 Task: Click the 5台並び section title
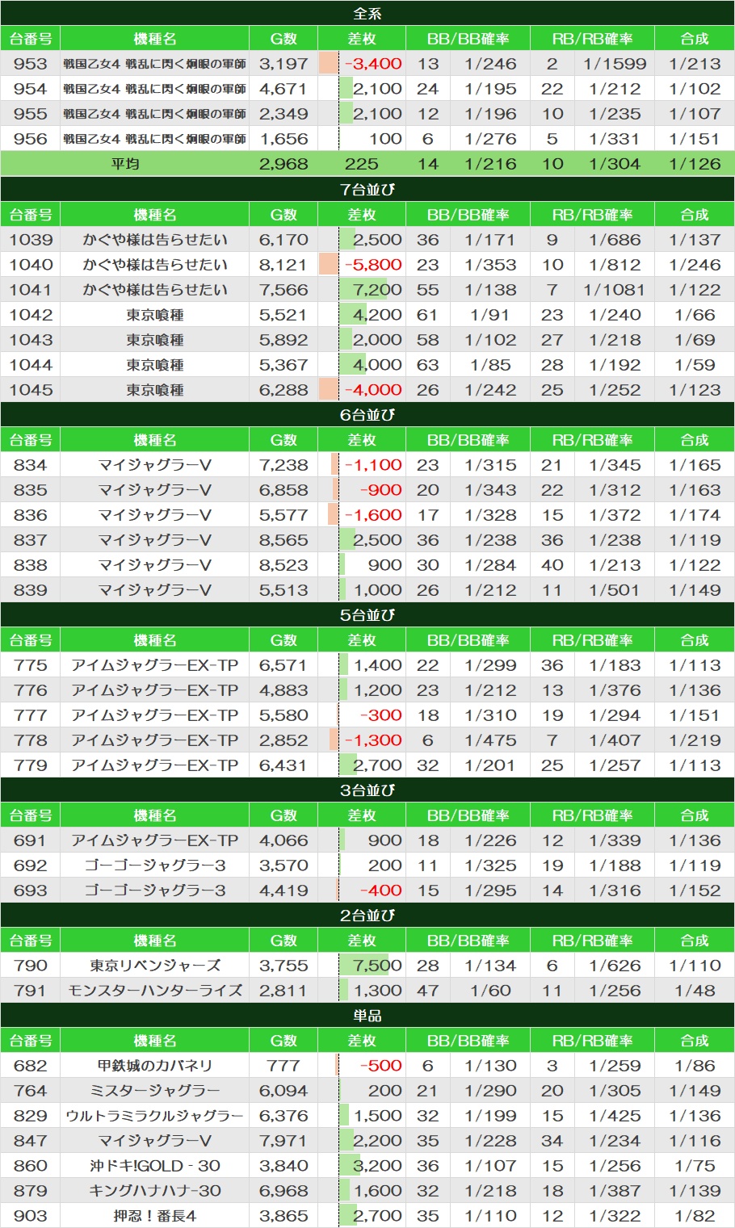click(367, 615)
